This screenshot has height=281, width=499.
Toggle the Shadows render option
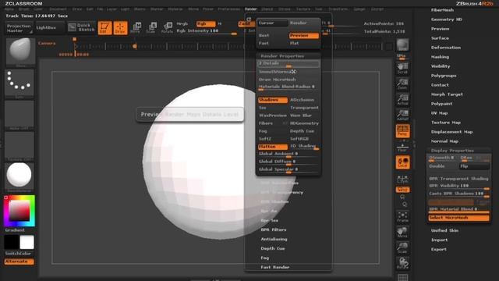(x=273, y=100)
